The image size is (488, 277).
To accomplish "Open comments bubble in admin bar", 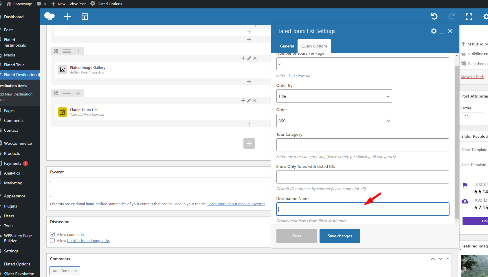I will [41, 4].
